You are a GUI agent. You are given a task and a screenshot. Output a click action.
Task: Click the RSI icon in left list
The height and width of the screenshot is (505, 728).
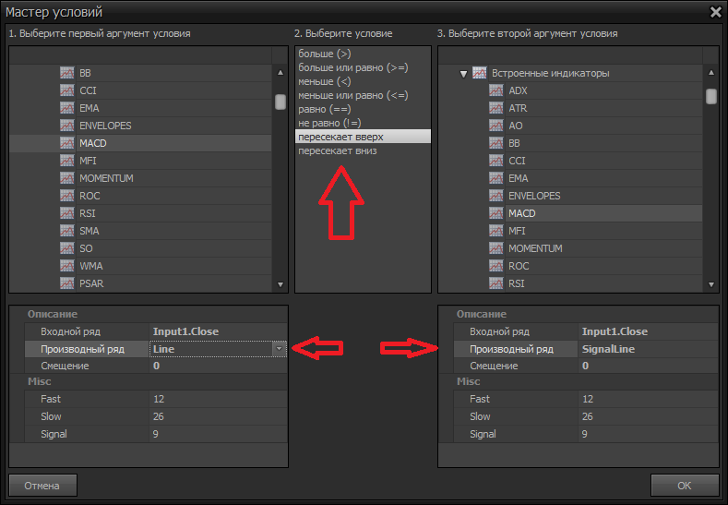(67, 213)
